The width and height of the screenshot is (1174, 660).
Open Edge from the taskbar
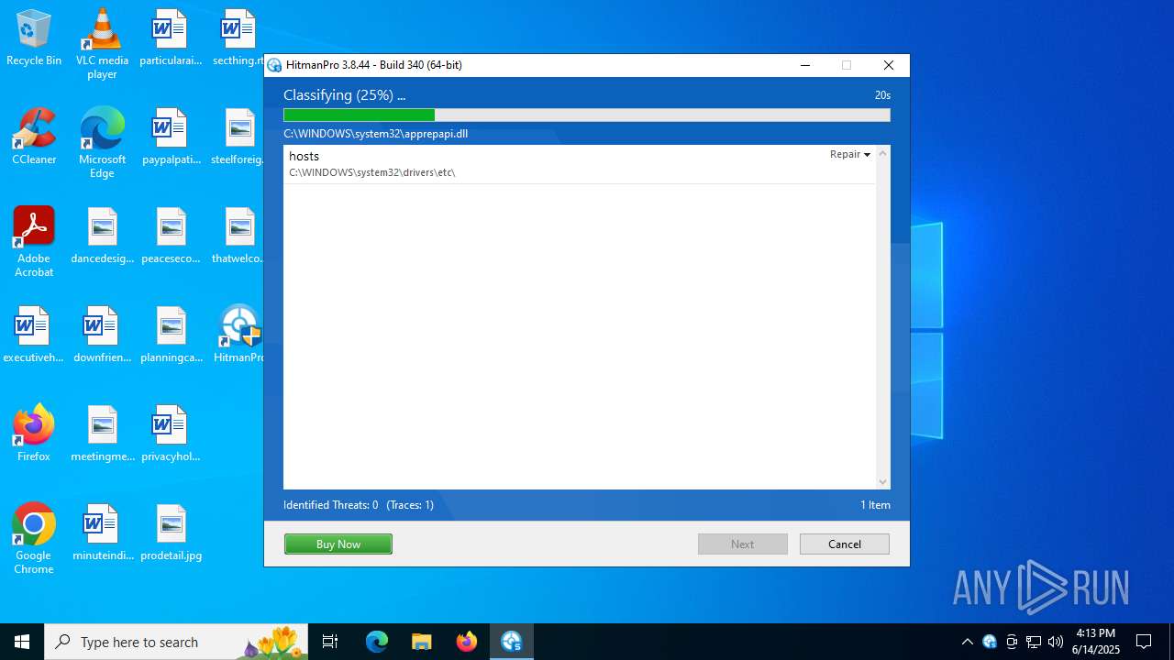point(377,642)
